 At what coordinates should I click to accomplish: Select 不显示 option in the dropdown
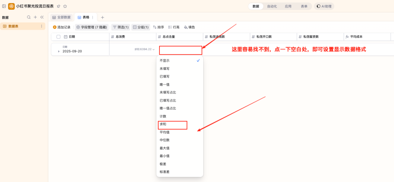coord(165,61)
